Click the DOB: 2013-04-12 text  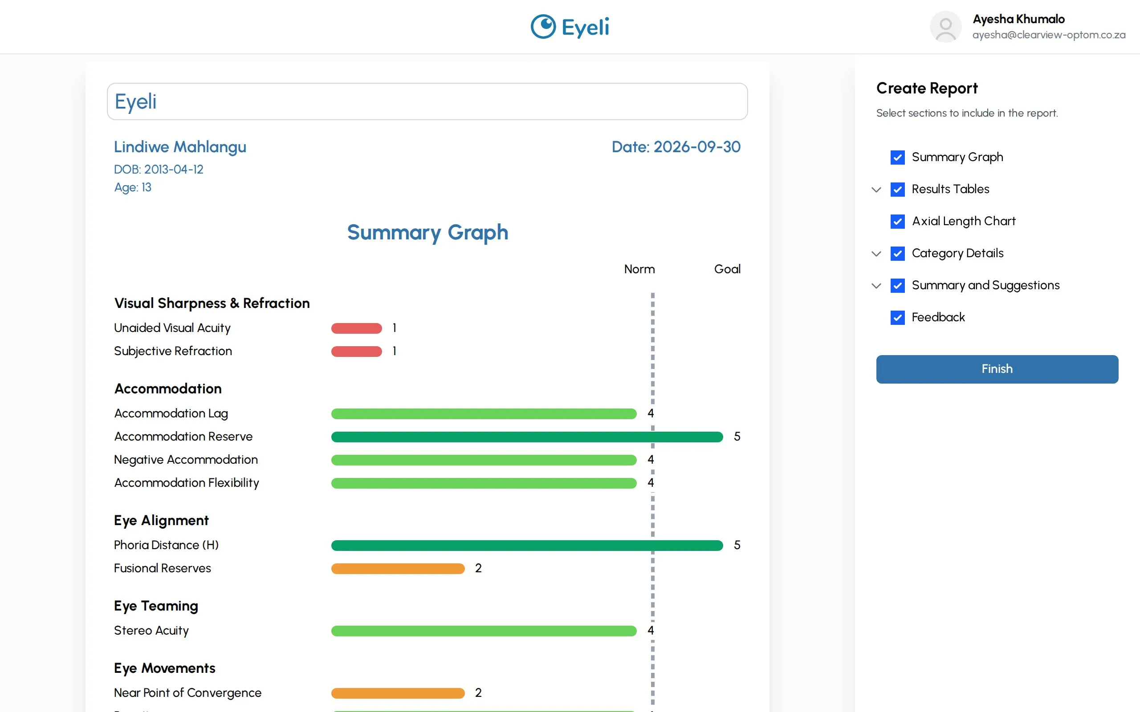click(x=159, y=169)
